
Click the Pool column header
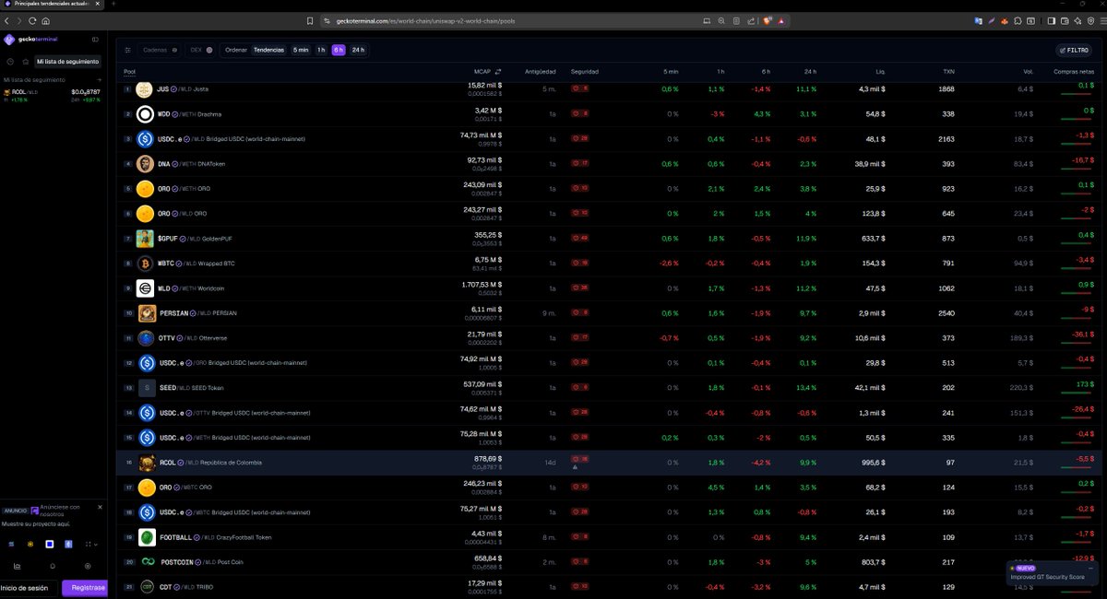(x=129, y=71)
